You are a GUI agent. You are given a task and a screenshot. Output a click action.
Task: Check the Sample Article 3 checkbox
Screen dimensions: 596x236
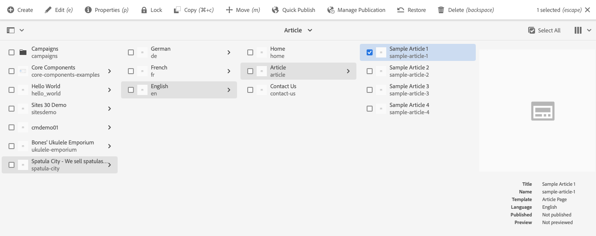[370, 90]
